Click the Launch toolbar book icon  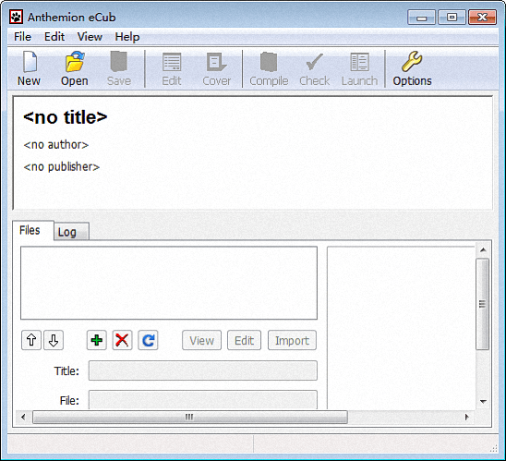click(359, 62)
